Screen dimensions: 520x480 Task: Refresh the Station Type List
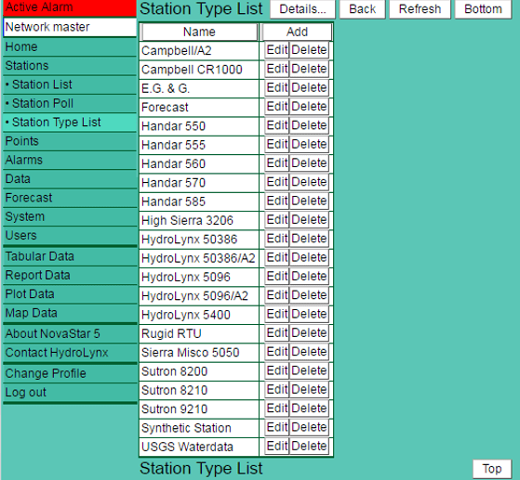pyautogui.click(x=420, y=9)
